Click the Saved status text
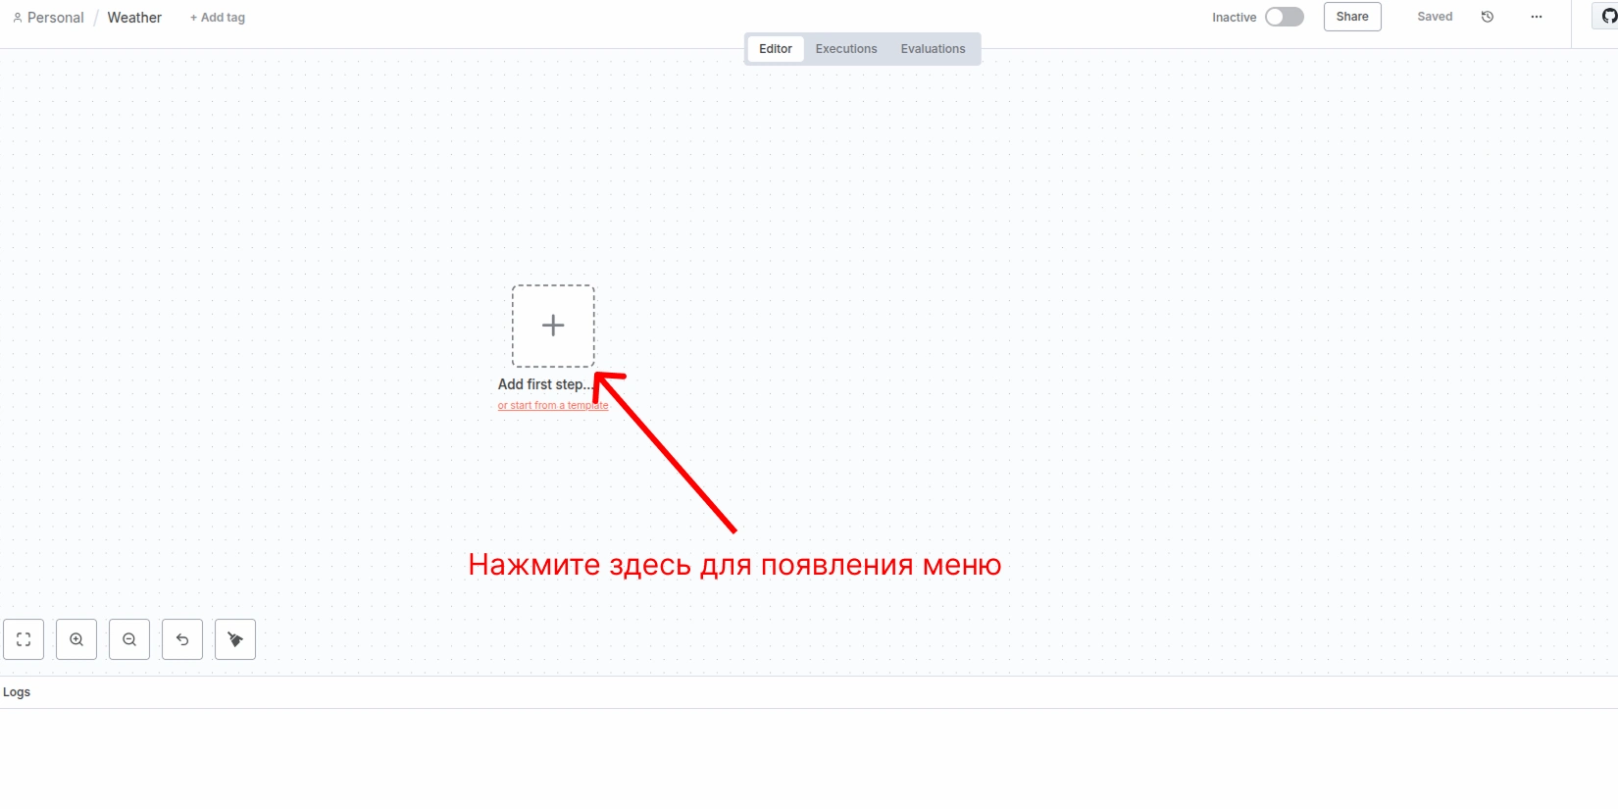The image size is (1618, 809). pos(1435,17)
